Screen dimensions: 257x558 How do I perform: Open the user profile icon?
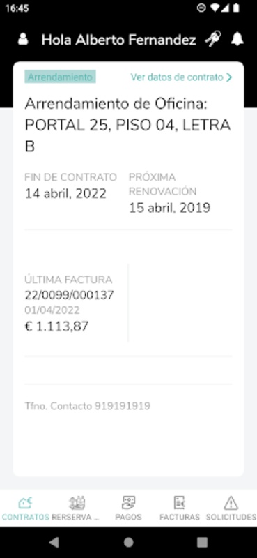pos(23,39)
